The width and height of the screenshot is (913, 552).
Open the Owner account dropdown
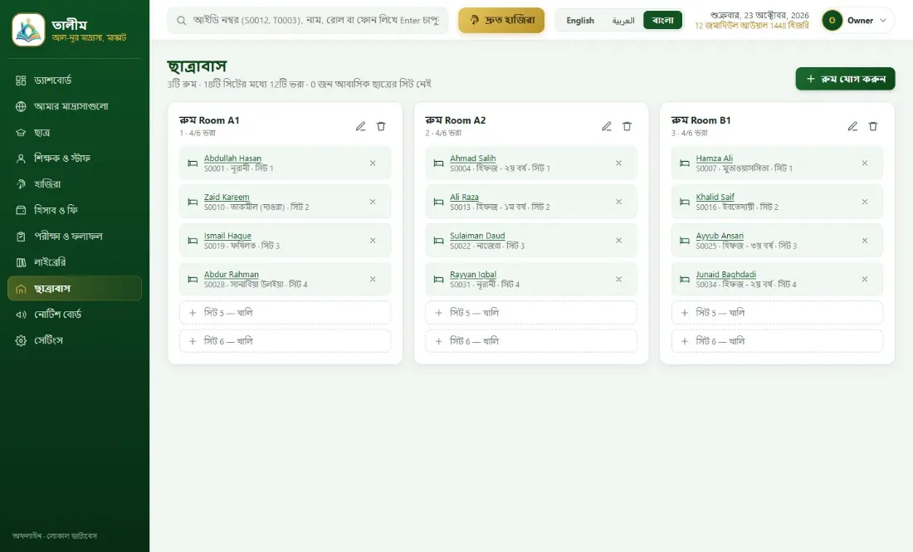pos(857,21)
